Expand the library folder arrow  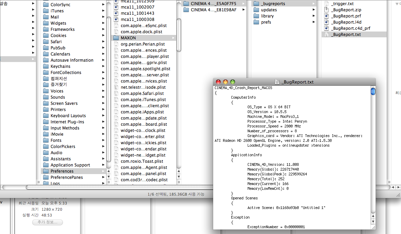point(313,16)
